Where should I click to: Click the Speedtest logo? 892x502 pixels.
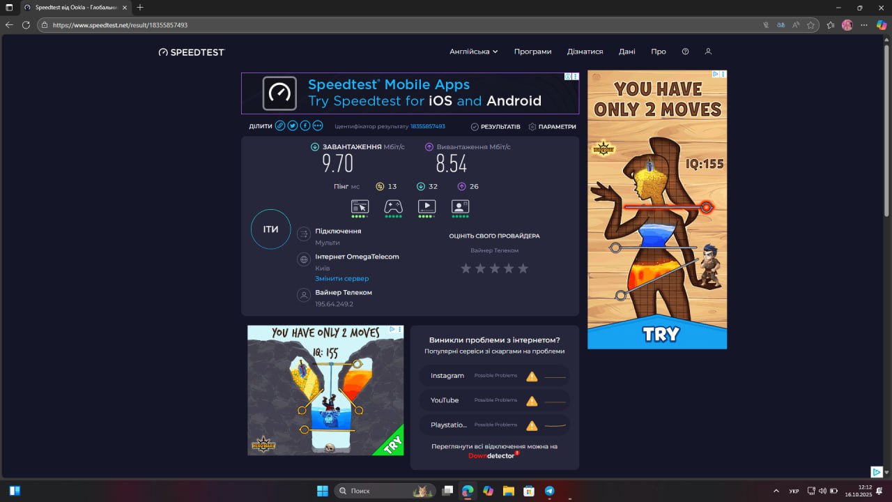[192, 52]
